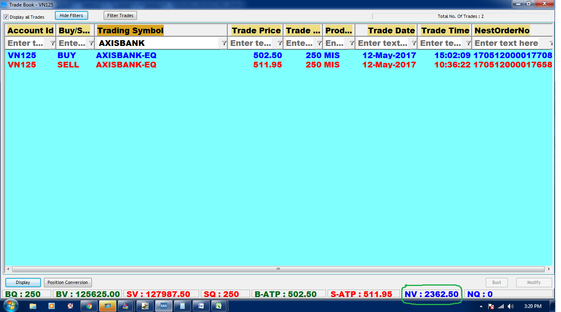Open Windows Media Player from the taskbar
Viewport: 561px width, 312px height.
click(x=52, y=306)
